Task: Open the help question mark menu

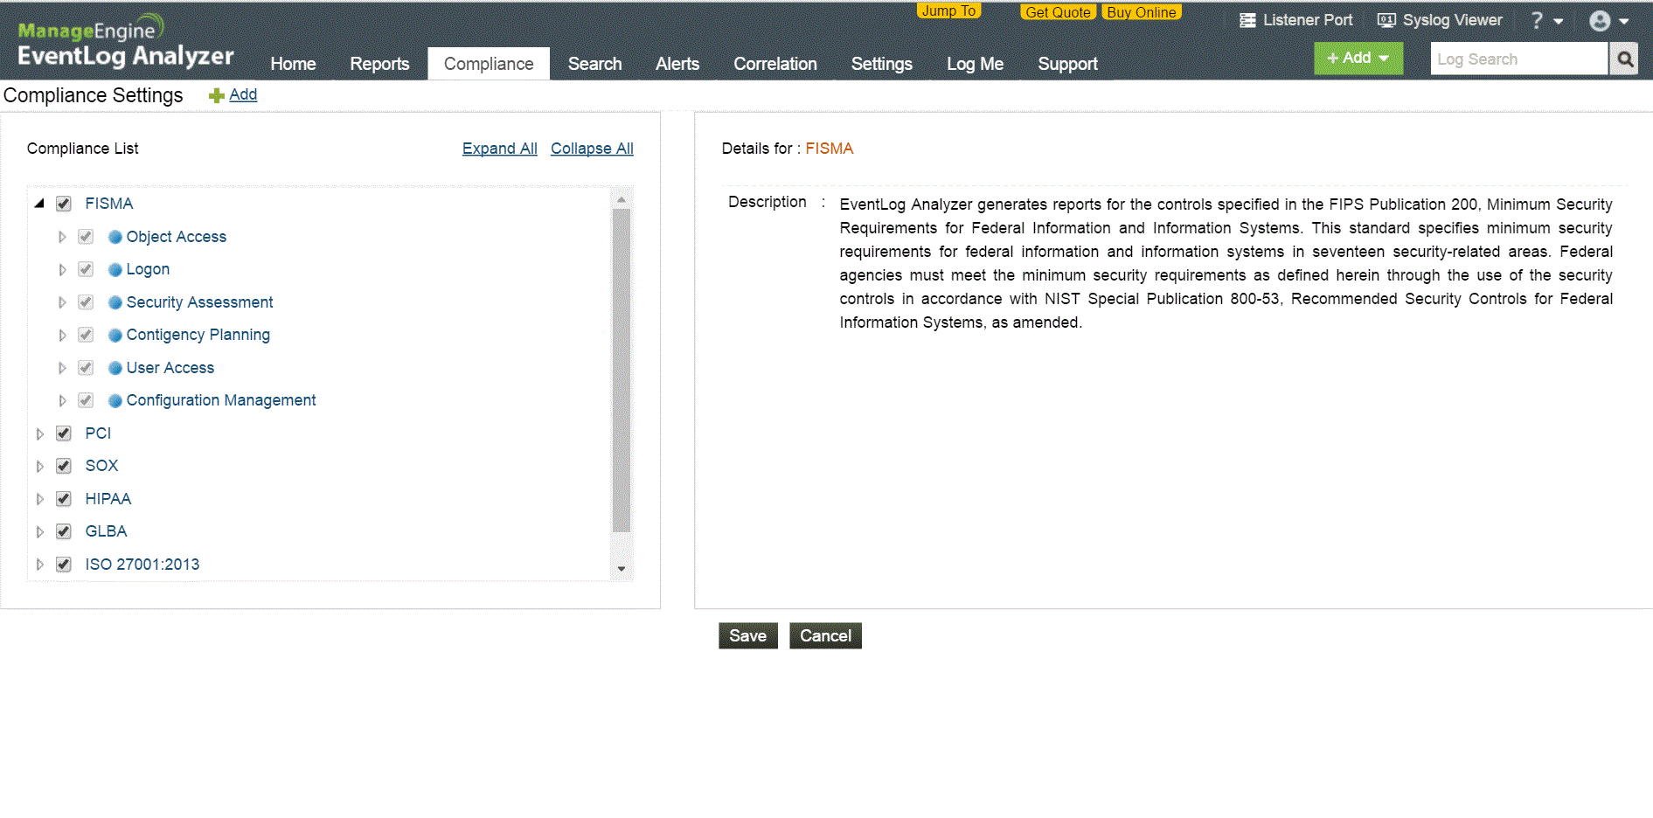Action: coord(1545,20)
